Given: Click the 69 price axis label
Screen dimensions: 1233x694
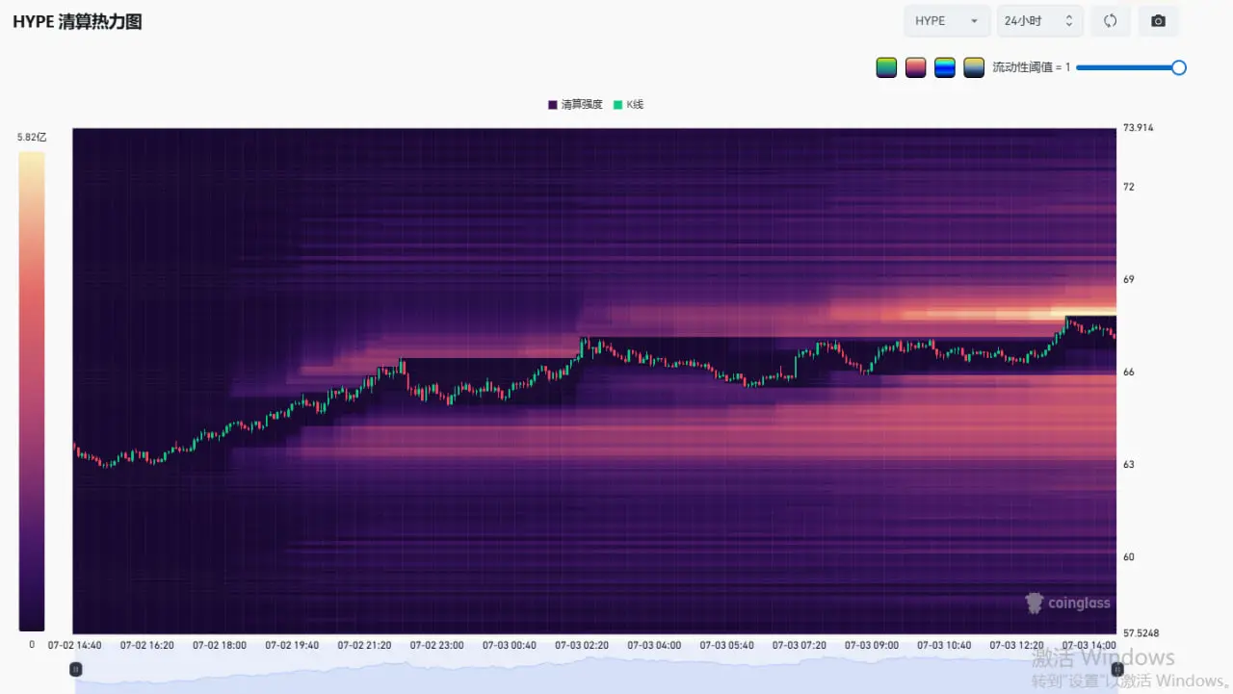Looking at the screenshot, I should (x=1129, y=279).
